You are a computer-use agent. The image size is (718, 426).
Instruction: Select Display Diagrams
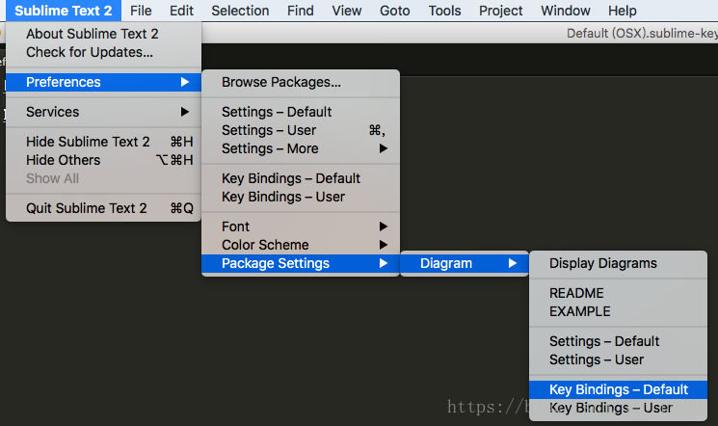click(x=618, y=263)
